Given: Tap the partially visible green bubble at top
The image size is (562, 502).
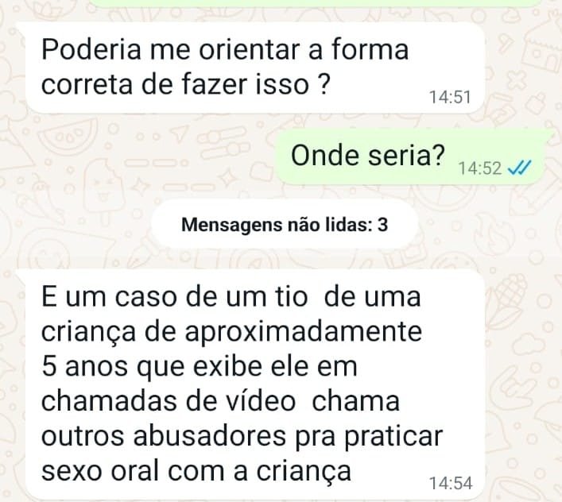Looking at the screenshot, I should tap(316, 3).
